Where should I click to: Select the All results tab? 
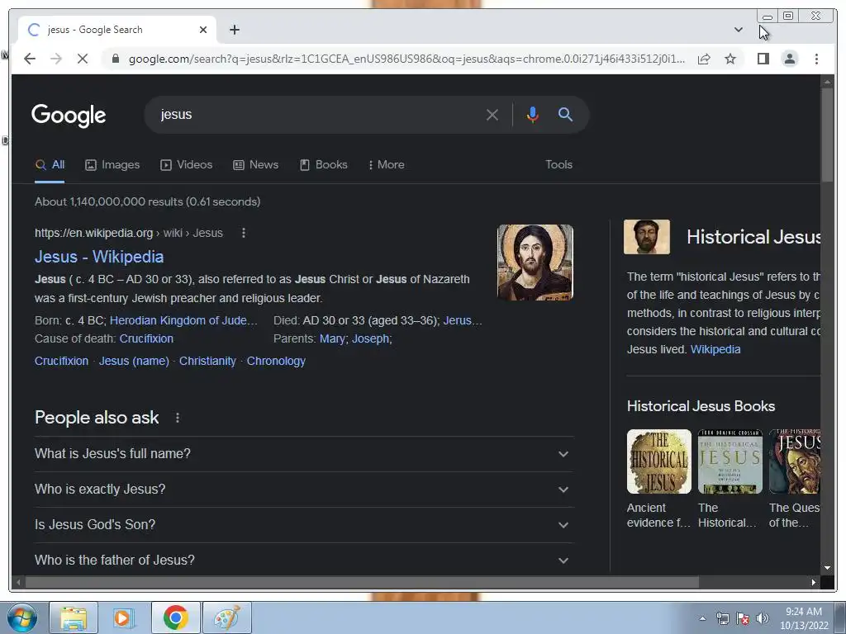(x=50, y=165)
